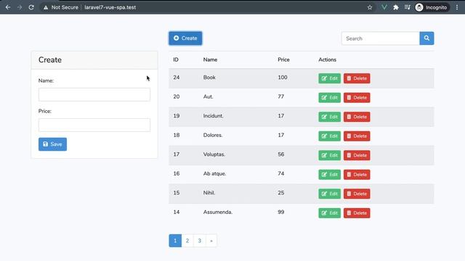Viewport: 465px width, 261px height.
Task: Open the Vue devtools extension icon
Action: [x=384, y=7]
